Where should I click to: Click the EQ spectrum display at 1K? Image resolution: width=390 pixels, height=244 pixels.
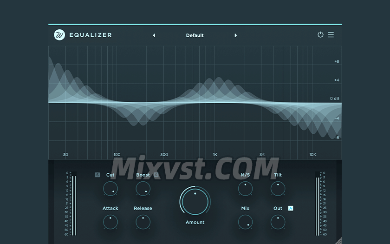tap(215, 102)
